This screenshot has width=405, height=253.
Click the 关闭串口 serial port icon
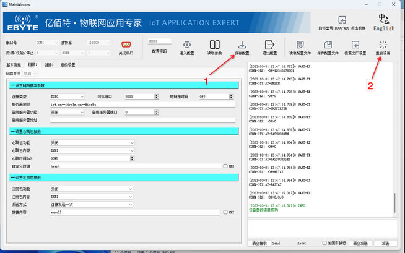128,45
